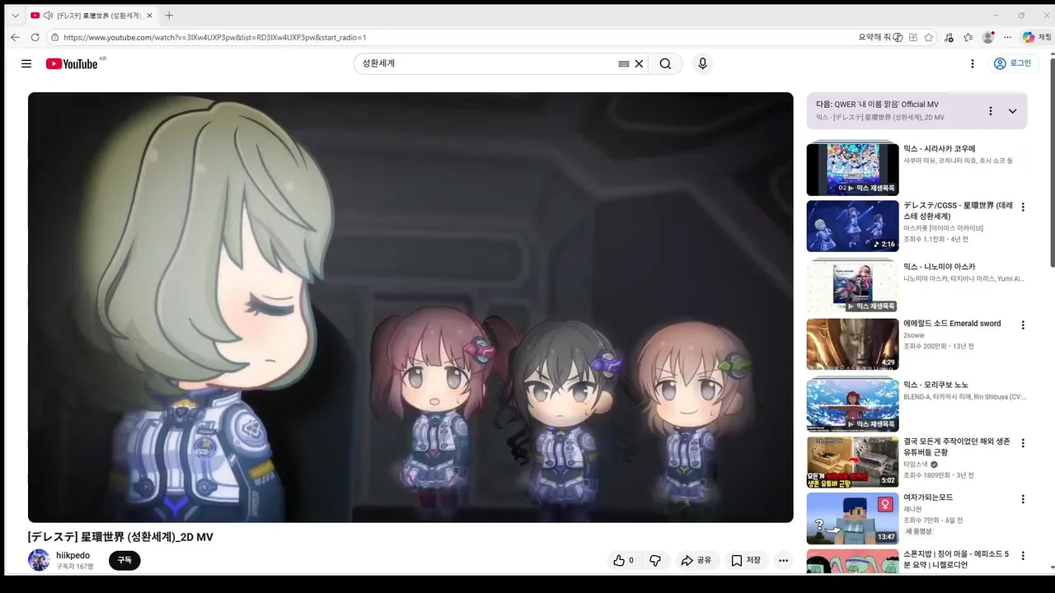The height and width of the screenshot is (593, 1055).
Task: Go to YouTube home via logo
Action: coord(72,63)
